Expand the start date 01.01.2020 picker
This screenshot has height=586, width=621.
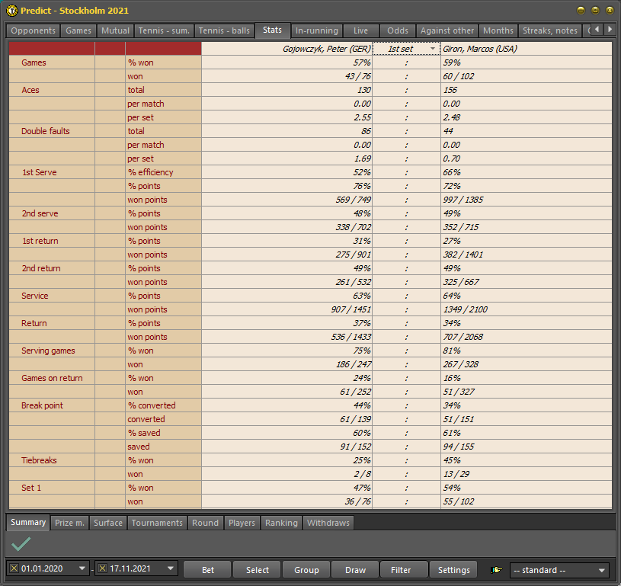coord(82,569)
